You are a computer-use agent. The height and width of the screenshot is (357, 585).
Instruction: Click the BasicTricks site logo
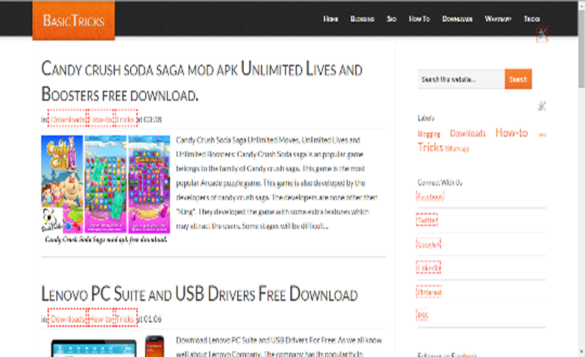click(74, 21)
